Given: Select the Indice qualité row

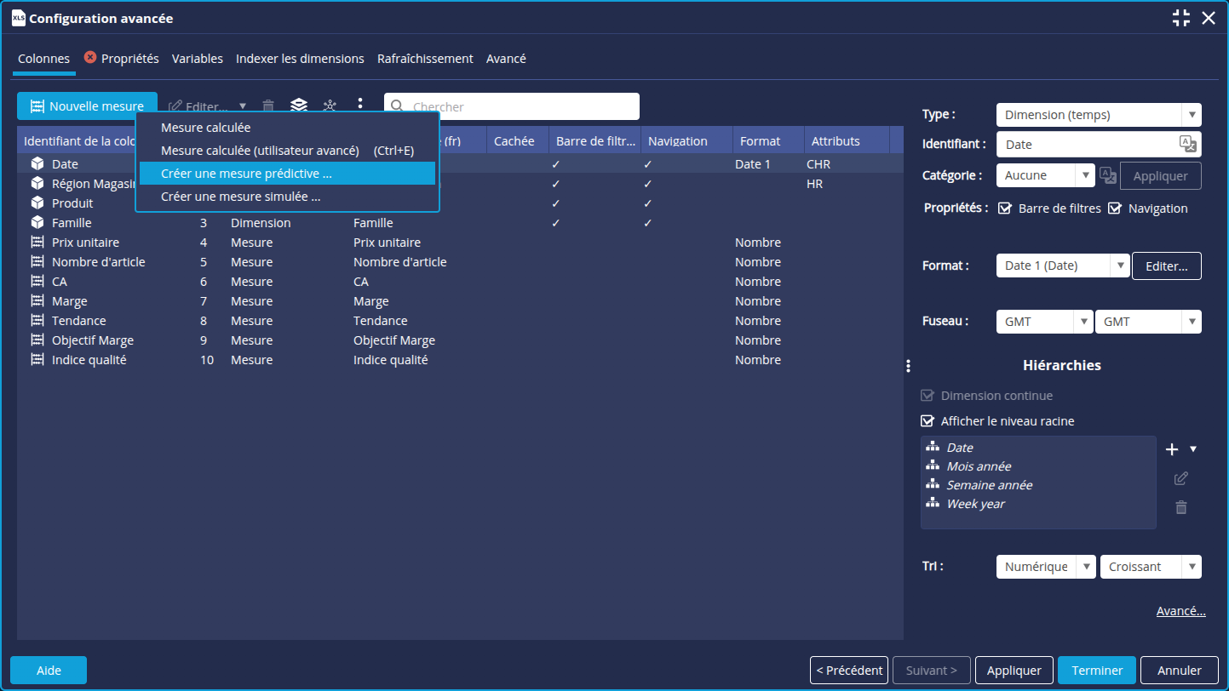Looking at the screenshot, I should tap(89, 360).
